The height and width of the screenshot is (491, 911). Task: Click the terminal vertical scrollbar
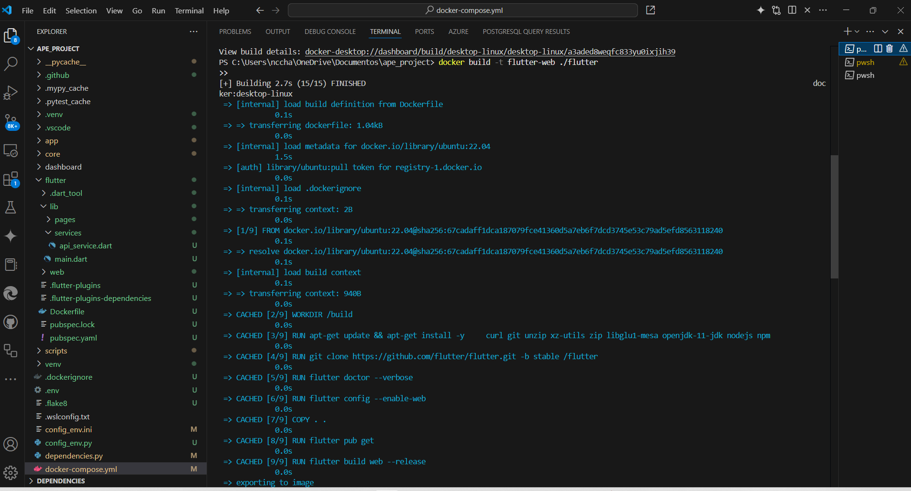coord(834,216)
